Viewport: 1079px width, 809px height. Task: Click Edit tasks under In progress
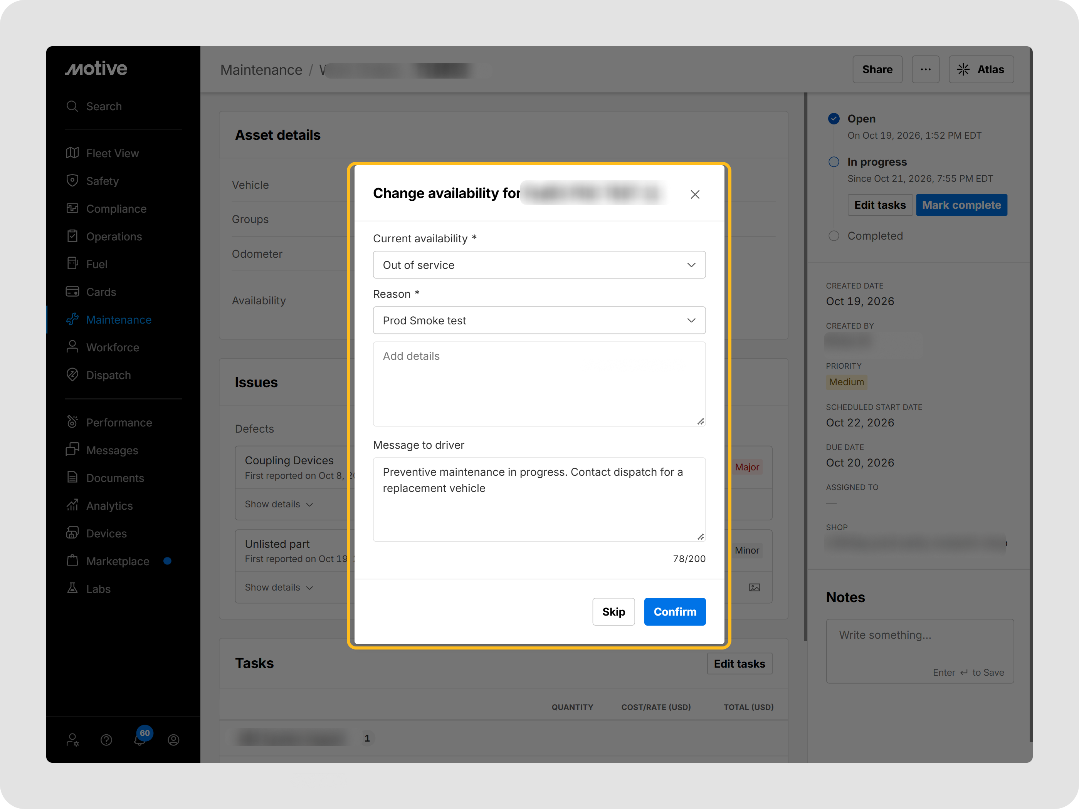pyautogui.click(x=879, y=205)
